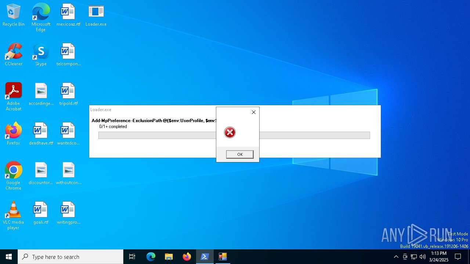This screenshot has height=264, width=470.
Task: Select the writingpro... document icon
Action: click(x=68, y=213)
